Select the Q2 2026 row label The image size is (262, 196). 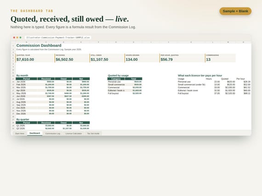click(21, 129)
